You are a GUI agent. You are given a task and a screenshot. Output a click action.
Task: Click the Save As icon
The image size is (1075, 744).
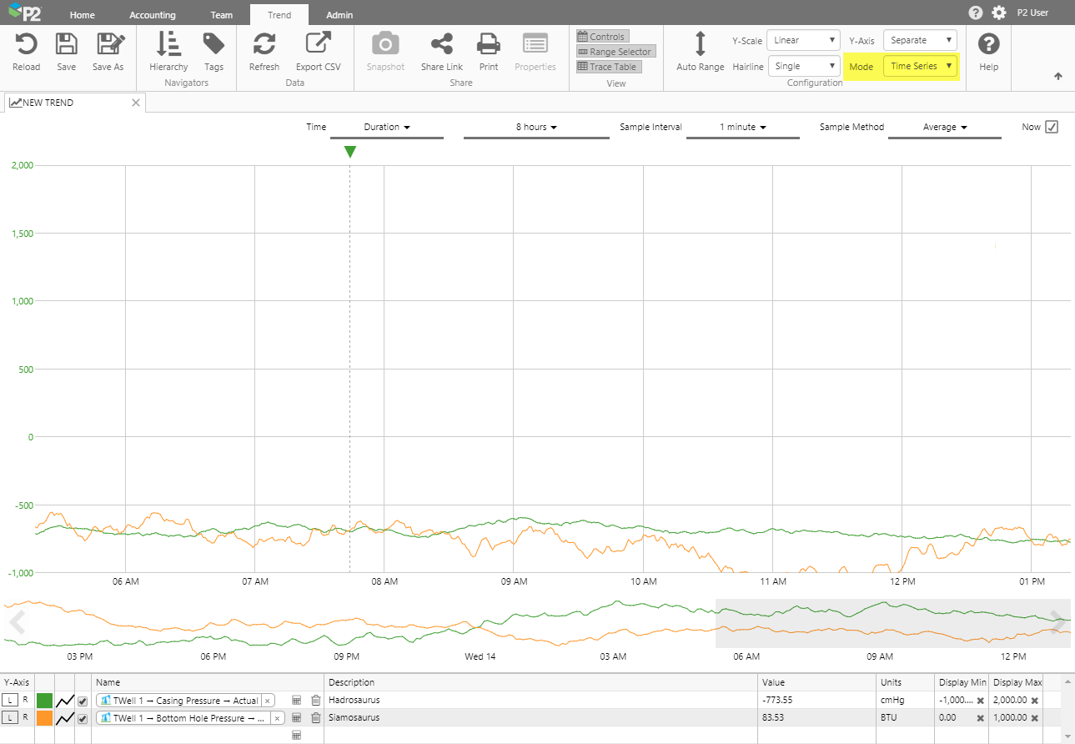coord(108,44)
